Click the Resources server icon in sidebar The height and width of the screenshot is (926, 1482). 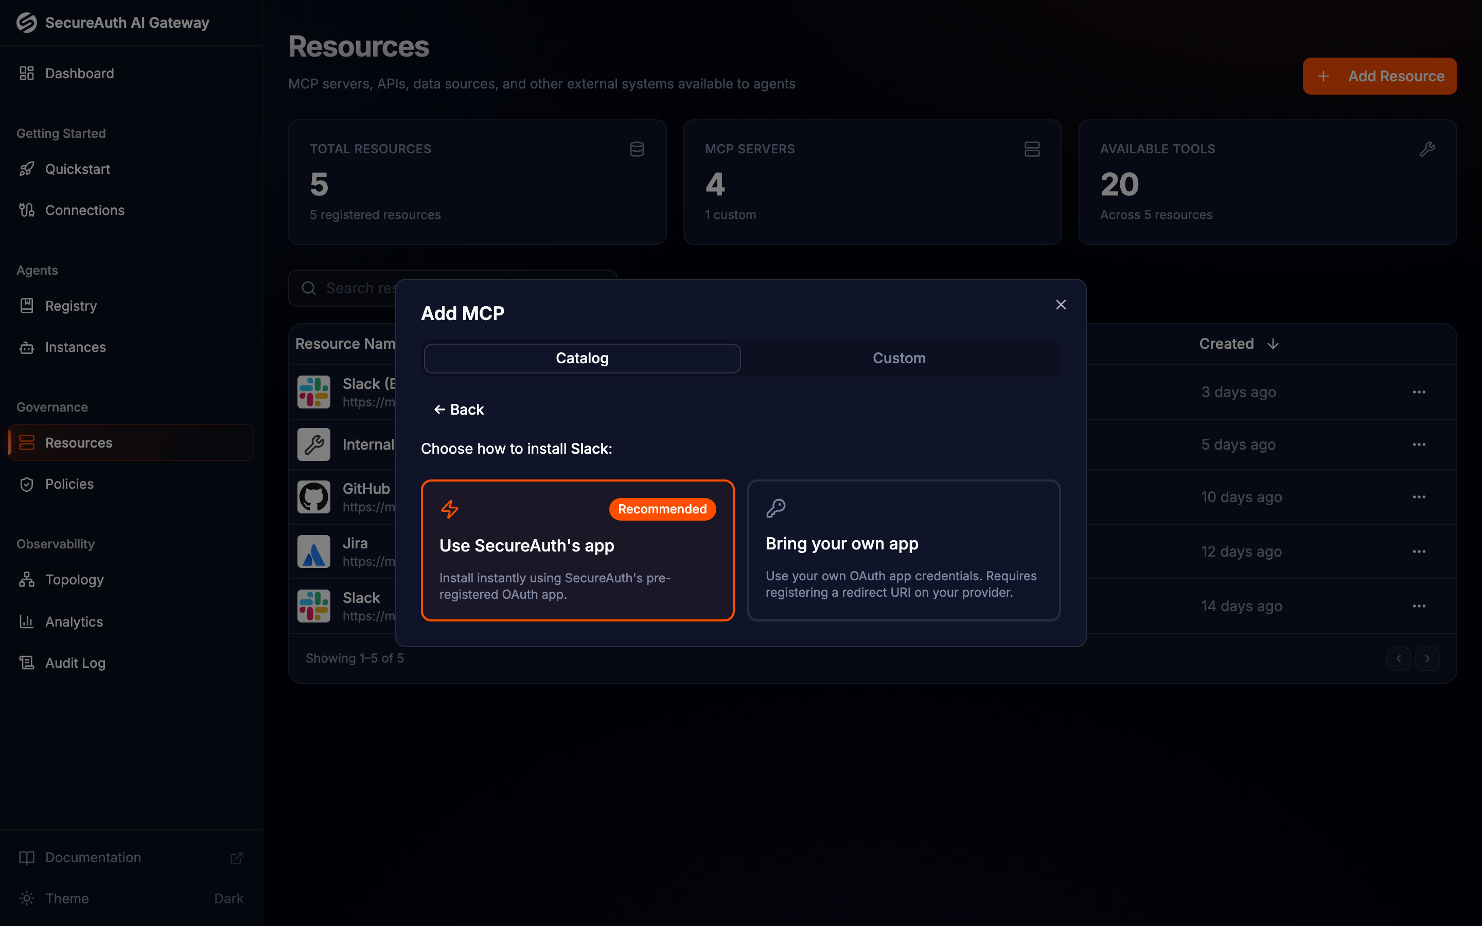(x=26, y=442)
